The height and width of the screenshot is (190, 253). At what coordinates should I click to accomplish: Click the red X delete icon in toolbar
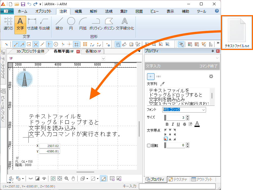point(161,44)
